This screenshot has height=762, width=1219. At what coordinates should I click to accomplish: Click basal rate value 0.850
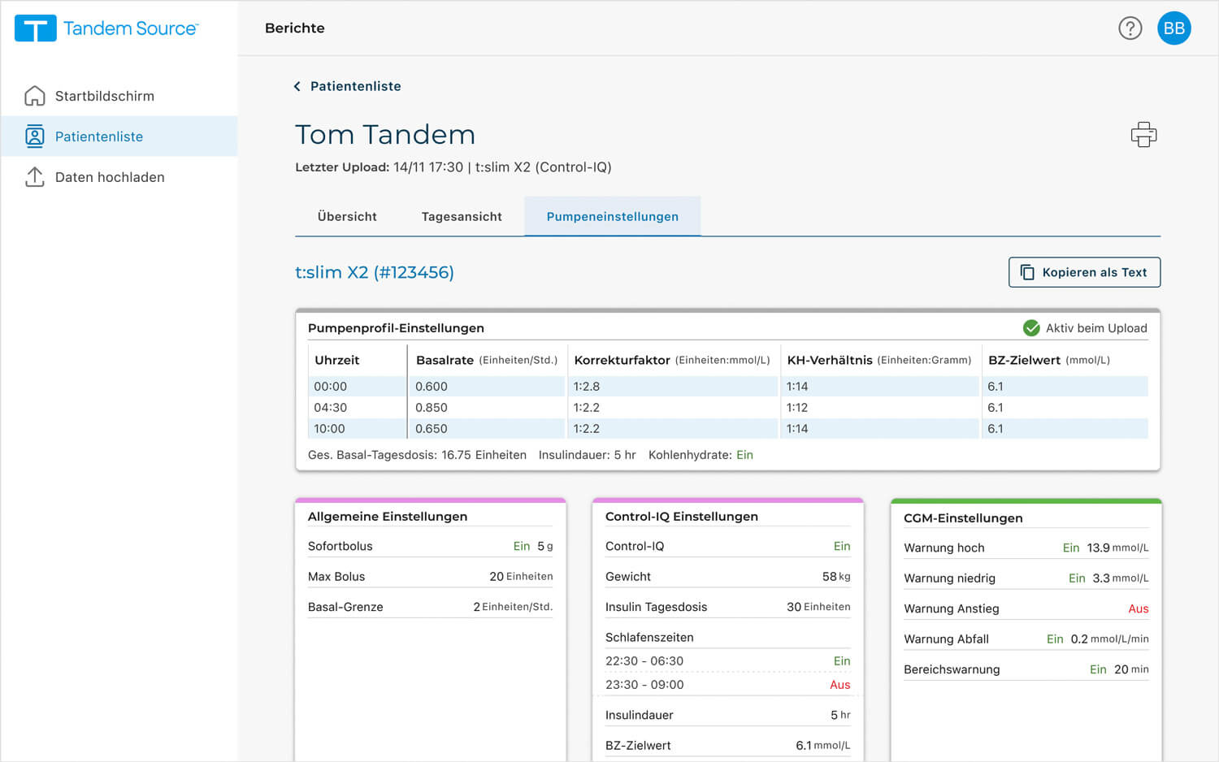(x=432, y=407)
